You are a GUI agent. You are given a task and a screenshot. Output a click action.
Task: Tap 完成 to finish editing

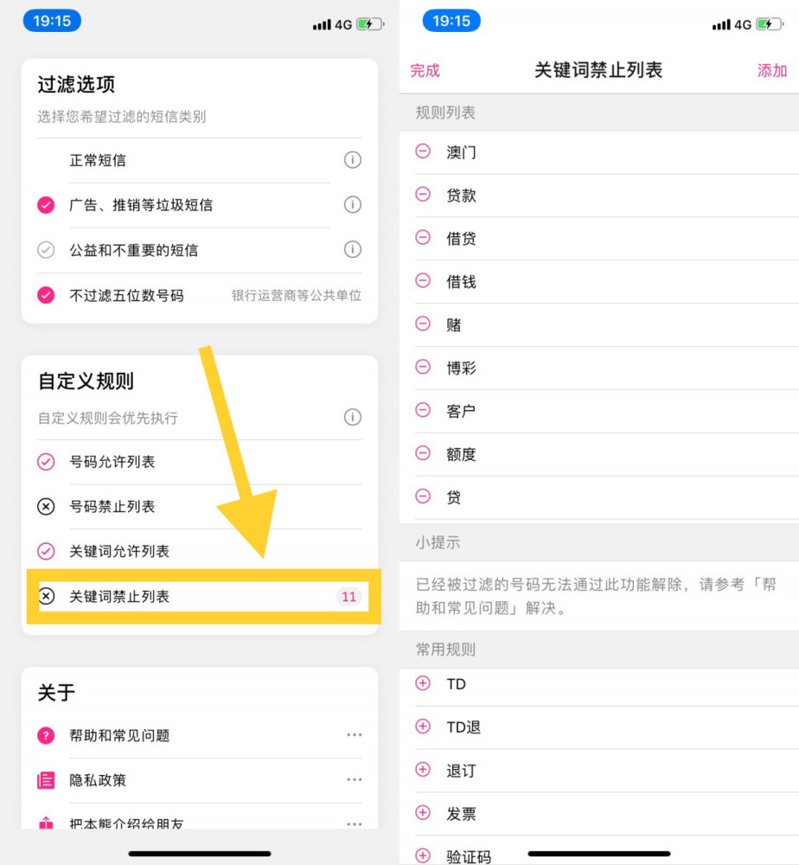[x=425, y=71]
